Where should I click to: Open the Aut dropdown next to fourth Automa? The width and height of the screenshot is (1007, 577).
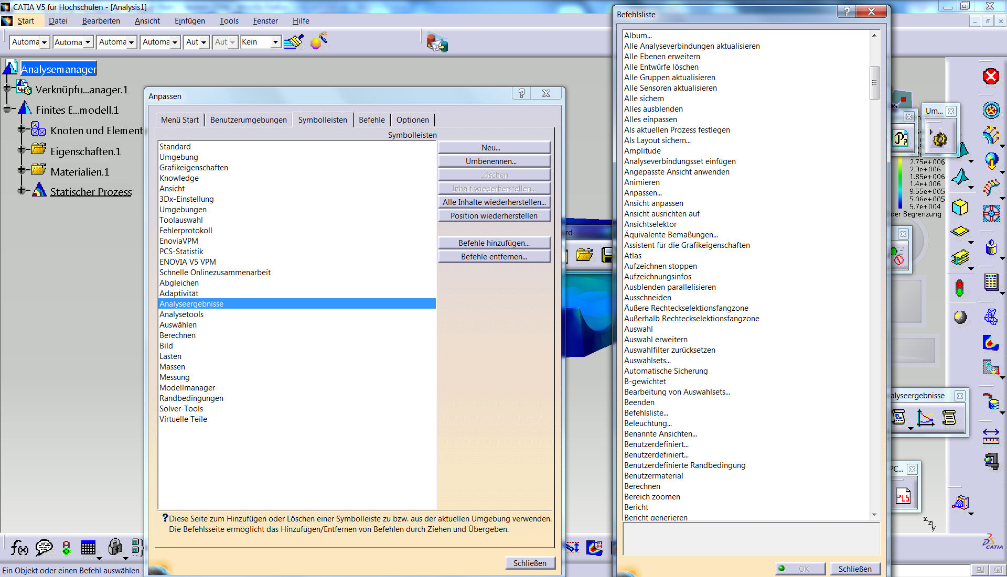click(203, 42)
